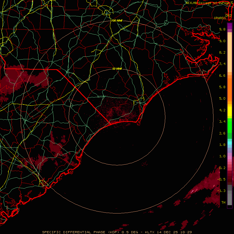Click the 100 NMI range ring label
Viewport: 234px width, 234px height.
pyautogui.click(x=117, y=21)
